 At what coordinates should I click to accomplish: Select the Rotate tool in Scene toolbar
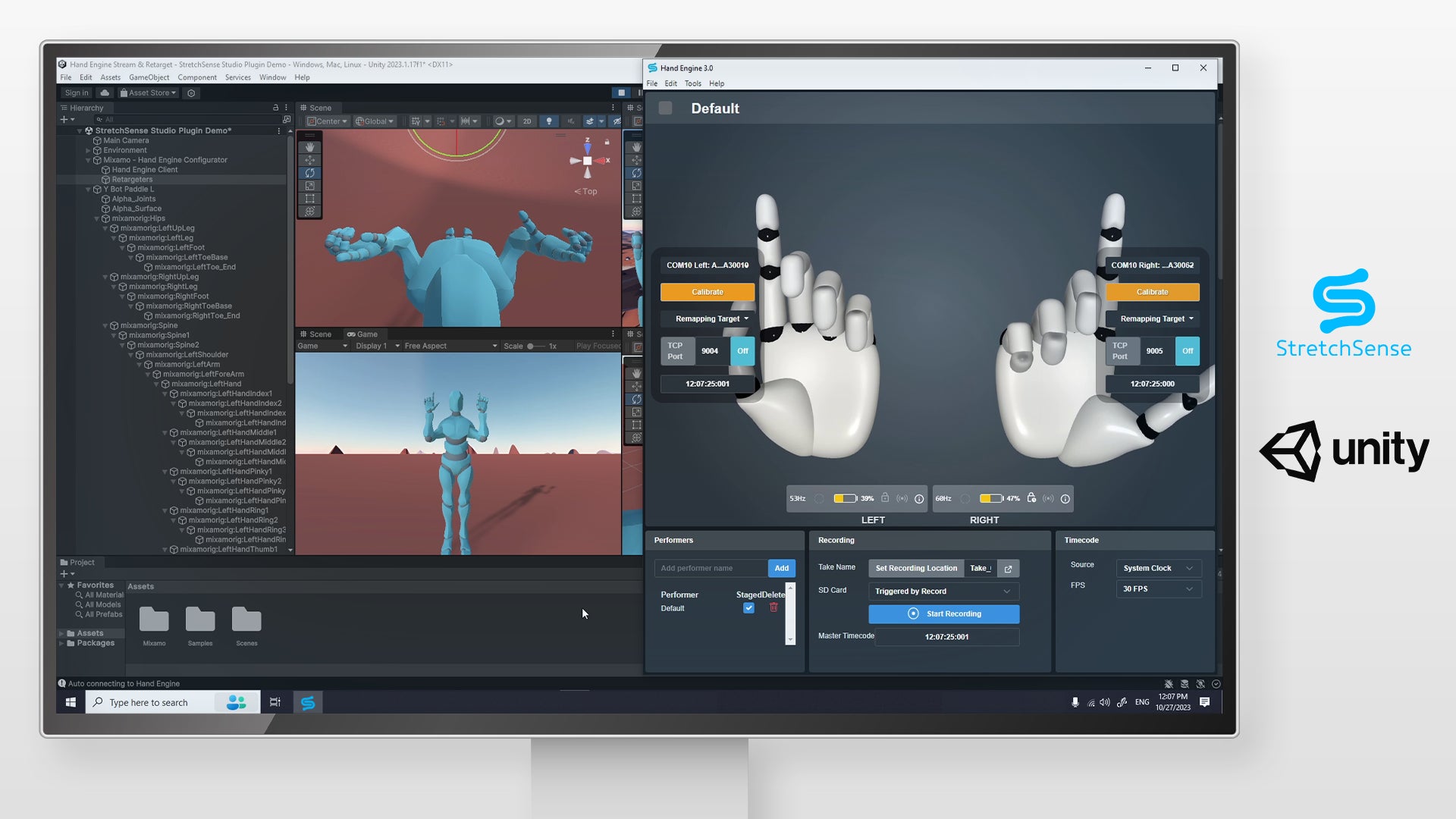(x=309, y=173)
